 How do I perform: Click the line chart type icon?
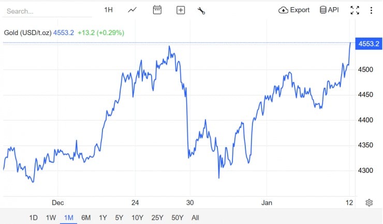[x=132, y=10]
